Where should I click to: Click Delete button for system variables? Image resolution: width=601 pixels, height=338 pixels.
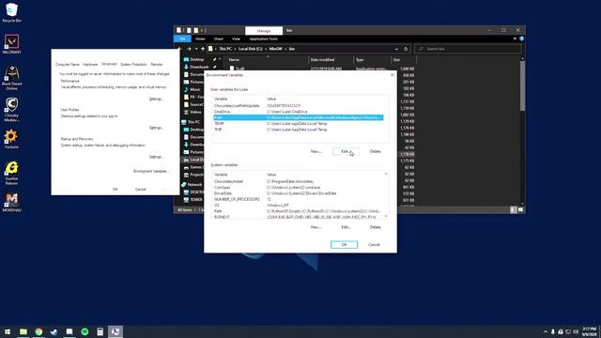[376, 227]
